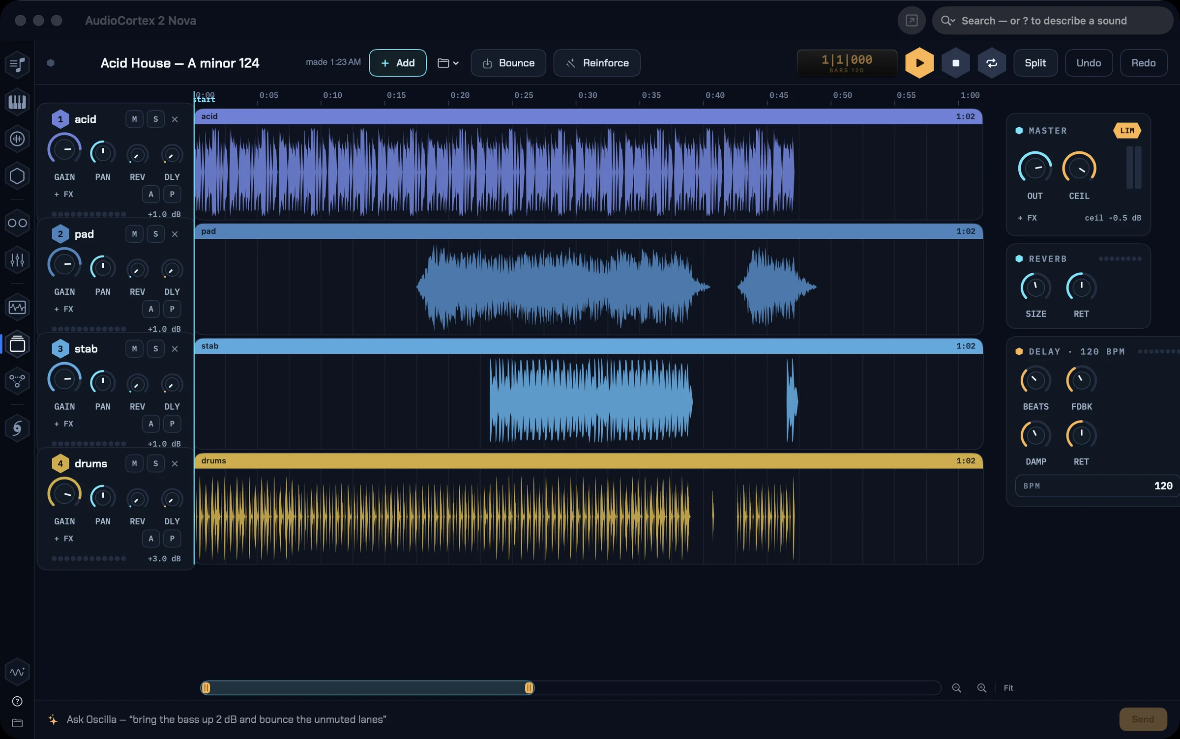The width and height of the screenshot is (1180, 739).
Task: Open the hexagon sidebar icon
Action: (x=17, y=176)
